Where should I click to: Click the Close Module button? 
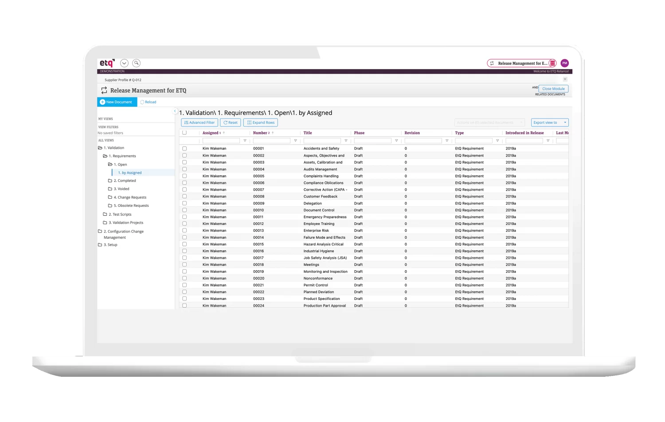553,89
